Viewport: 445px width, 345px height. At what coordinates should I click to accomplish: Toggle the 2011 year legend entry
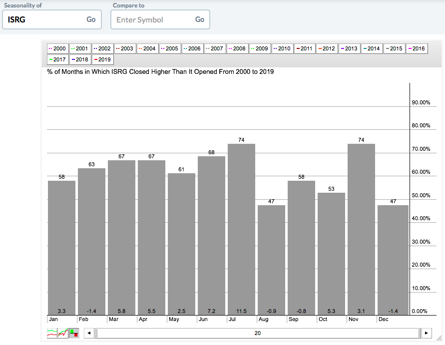click(x=305, y=48)
